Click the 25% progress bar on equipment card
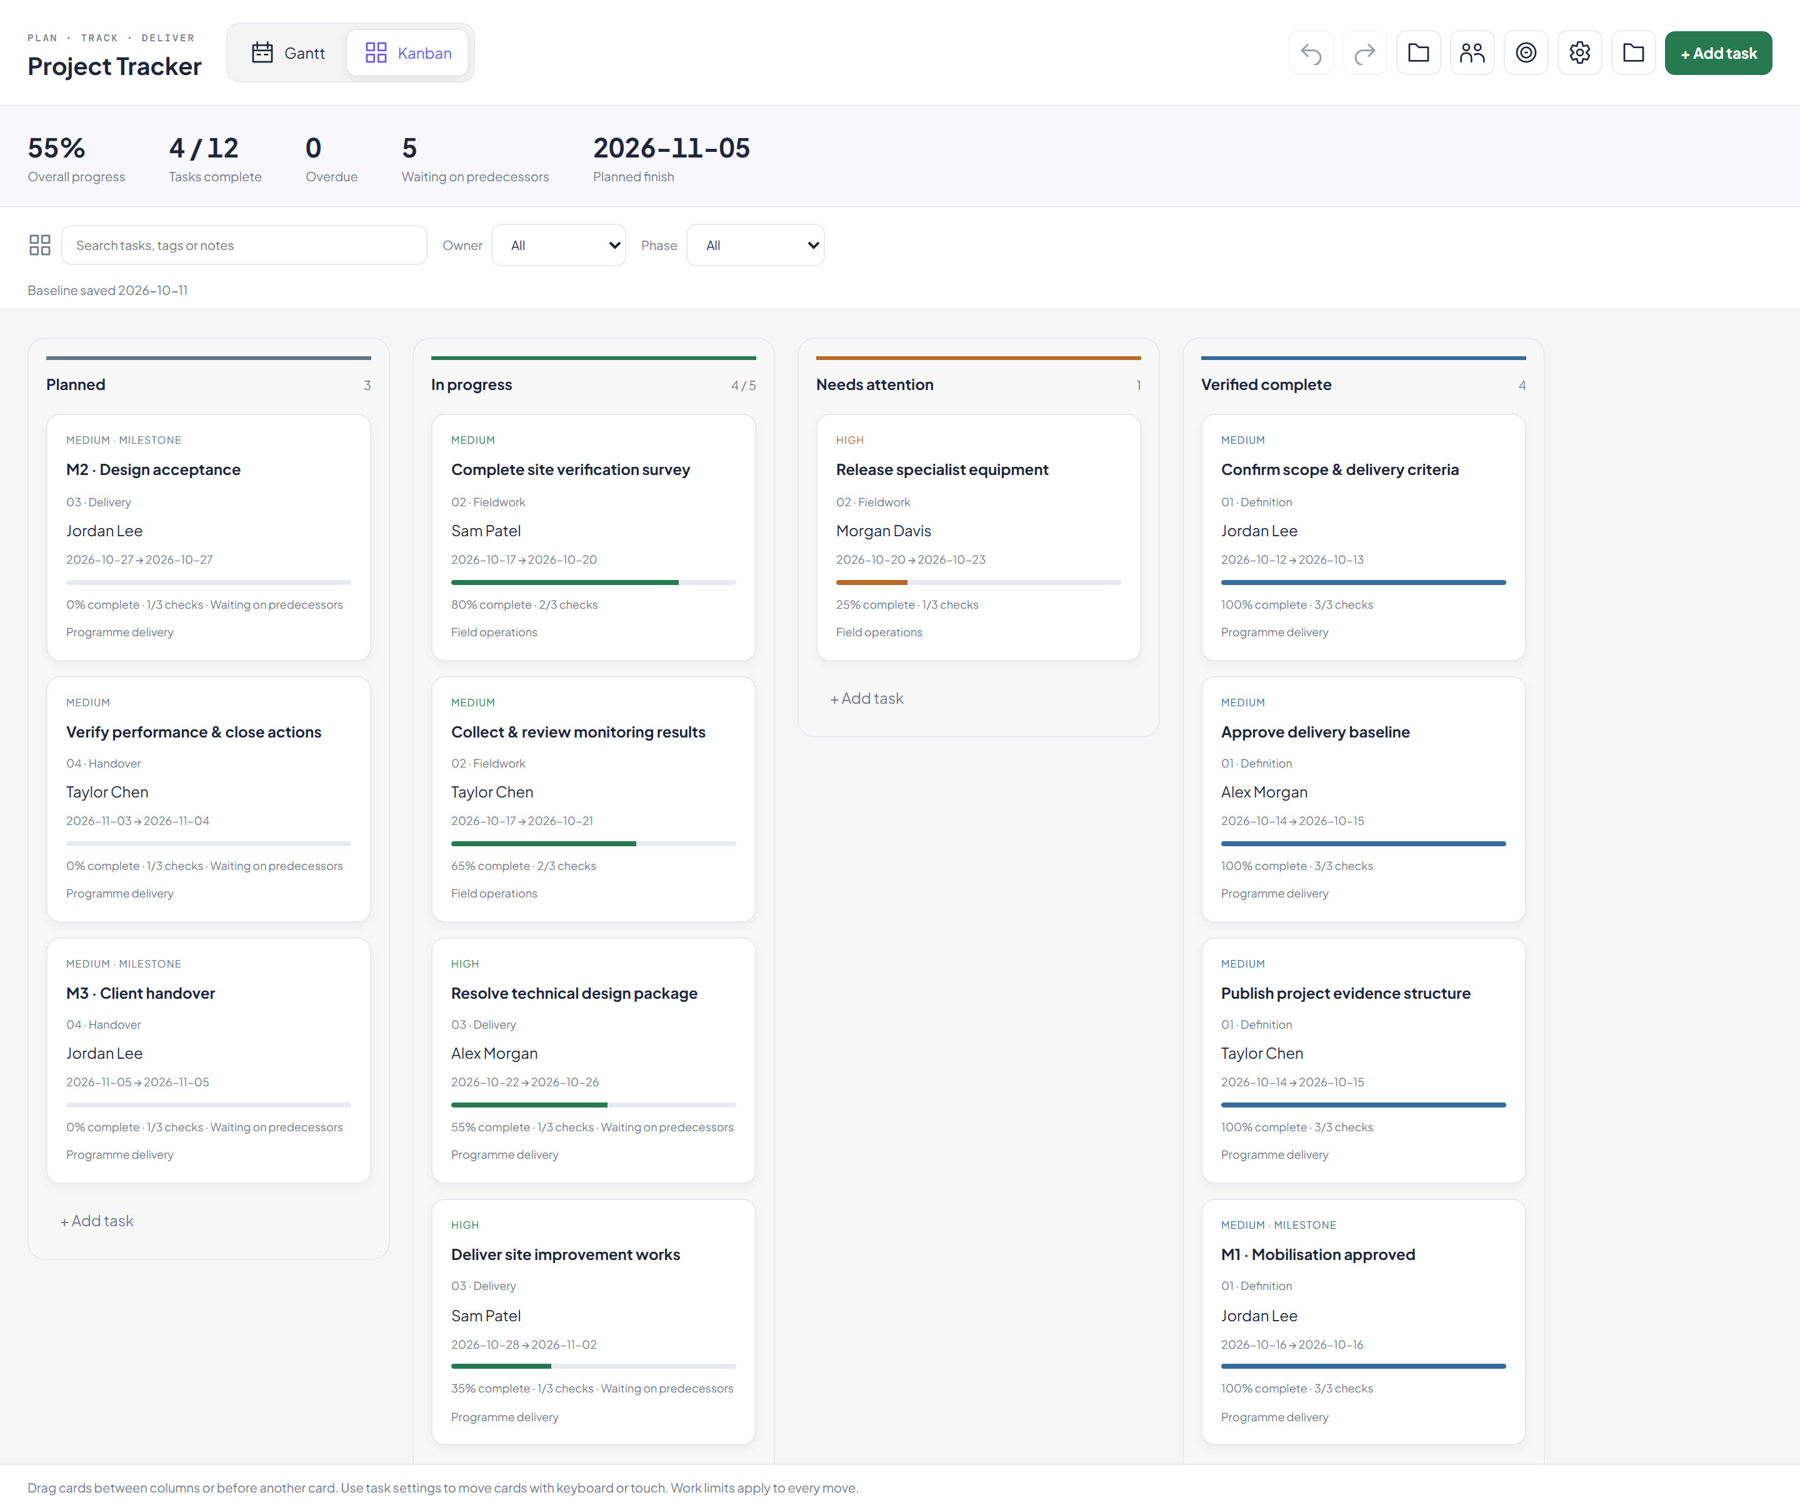 pyautogui.click(x=978, y=582)
